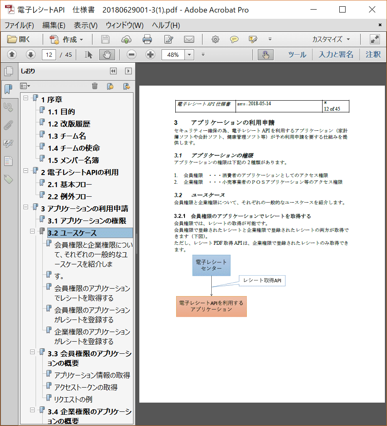Collapse the 3.2 ユースケース bookmark
This screenshot has height=426, width=387.
click(x=33, y=231)
